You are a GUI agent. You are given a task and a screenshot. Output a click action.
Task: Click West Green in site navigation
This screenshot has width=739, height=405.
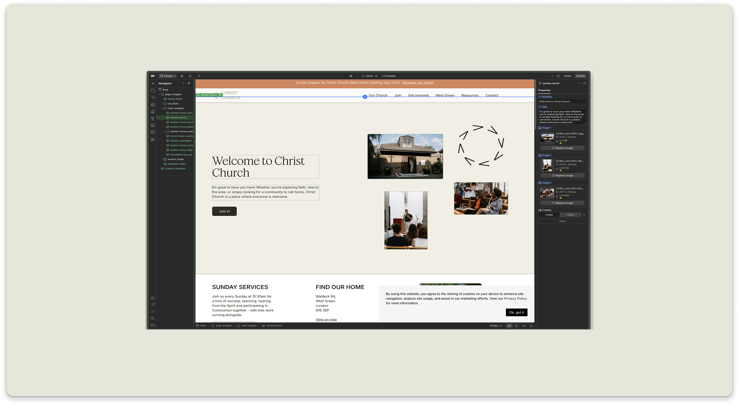coord(445,96)
